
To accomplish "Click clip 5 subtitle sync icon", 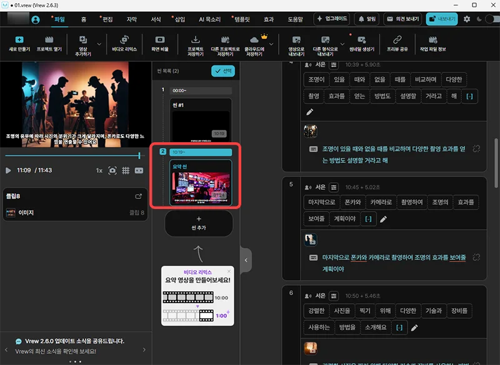I will pyautogui.click(x=476, y=258).
